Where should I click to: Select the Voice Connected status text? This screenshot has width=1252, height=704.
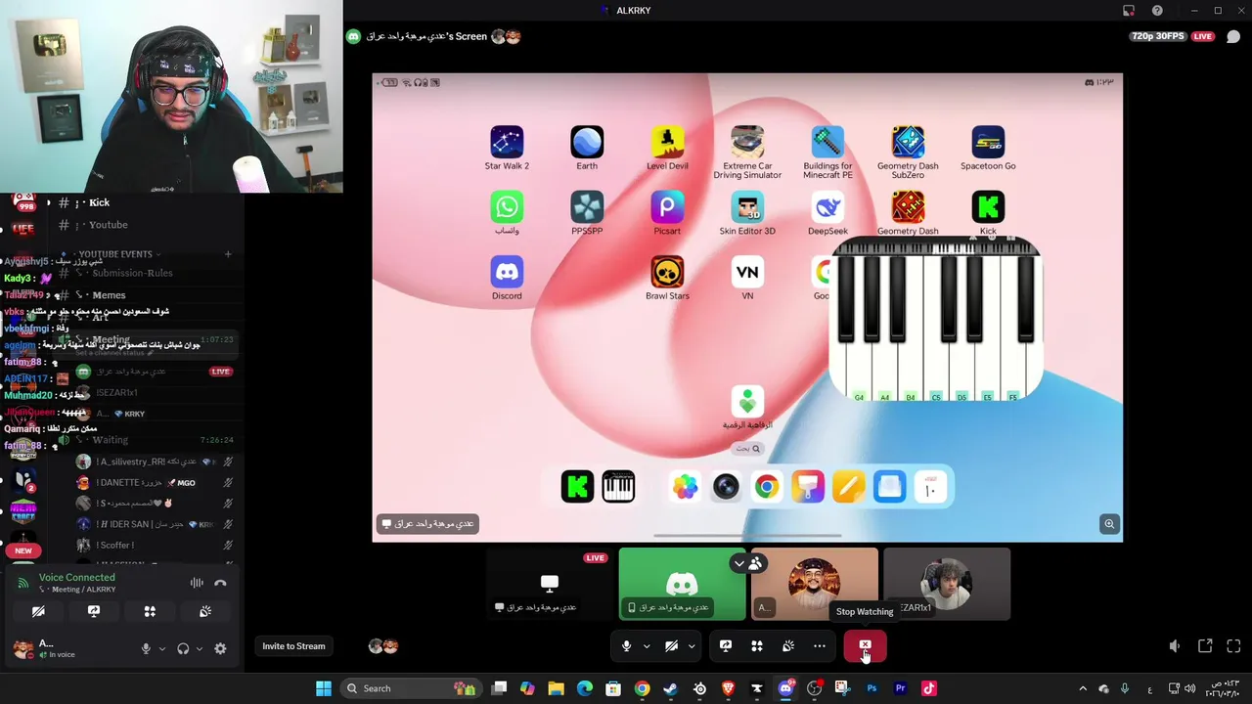click(77, 577)
